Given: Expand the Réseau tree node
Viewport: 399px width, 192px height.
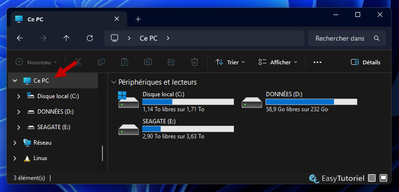Looking at the screenshot, I should coord(15,143).
